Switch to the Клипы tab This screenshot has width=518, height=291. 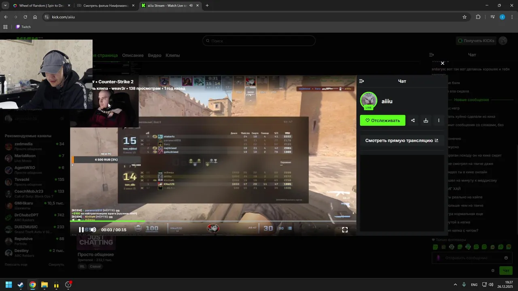tap(173, 55)
